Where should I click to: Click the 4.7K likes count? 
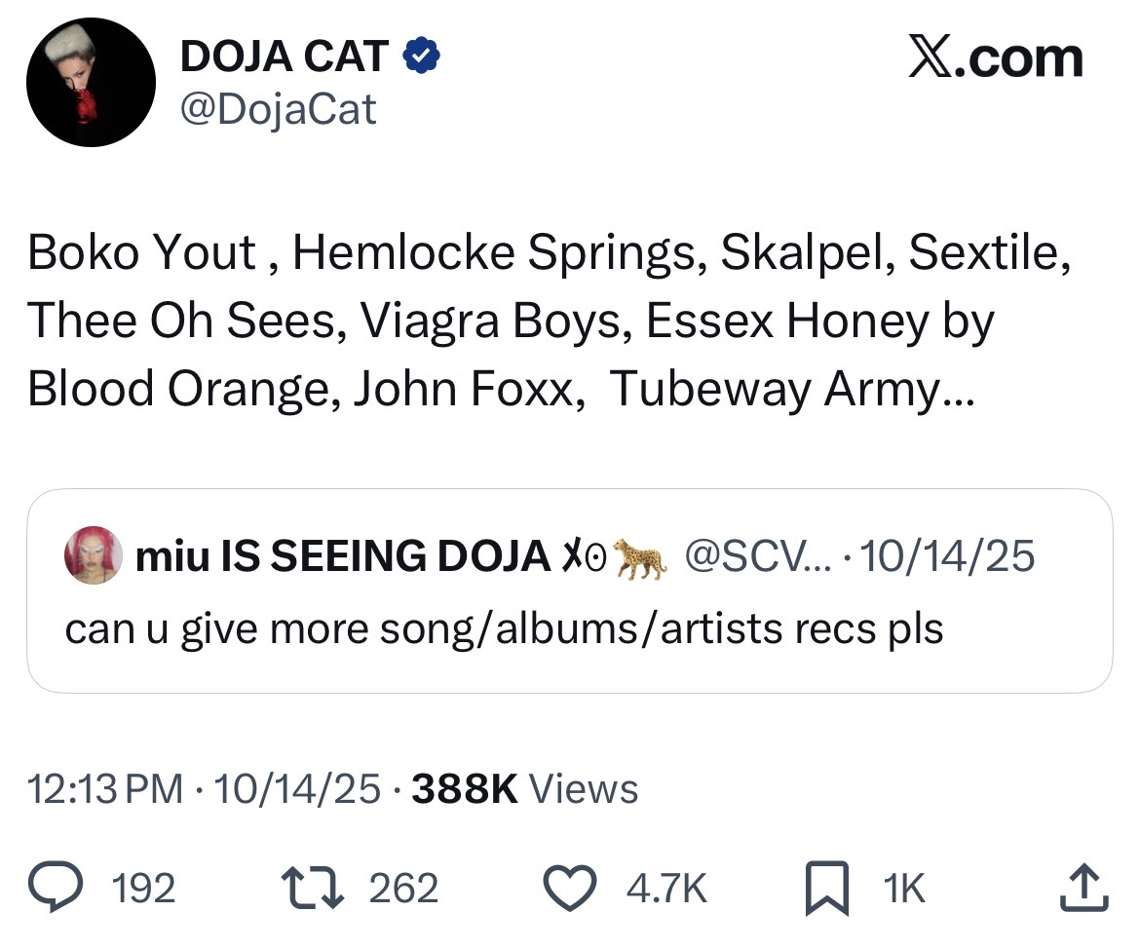pyautogui.click(x=665, y=889)
